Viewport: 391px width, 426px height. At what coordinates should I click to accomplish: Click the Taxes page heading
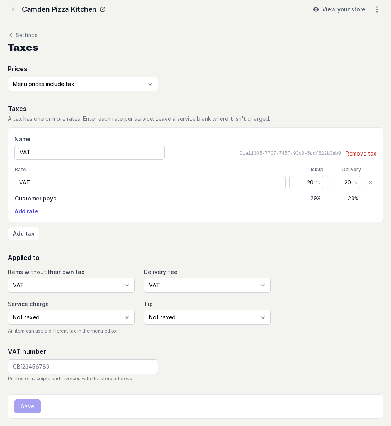click(x=23, y=48)
